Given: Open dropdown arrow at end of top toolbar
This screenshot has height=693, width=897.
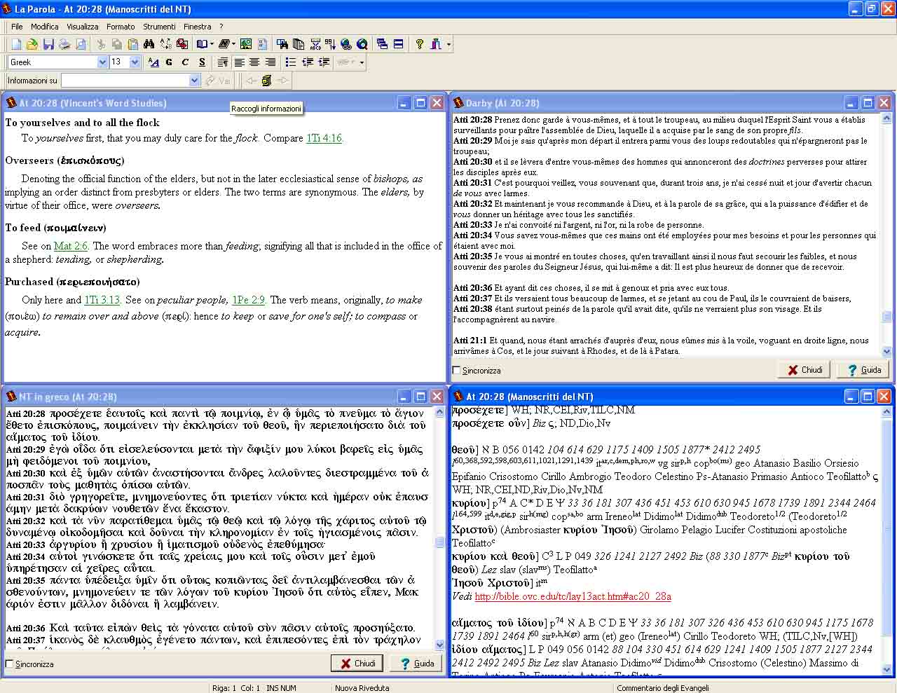Looking at the screenshot, I should 448,44.
